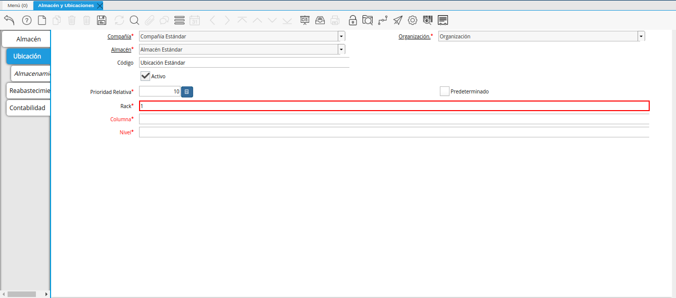Expand the Compañía dropdown arrow
Screen dimensions: 676x298
point(341,36)
